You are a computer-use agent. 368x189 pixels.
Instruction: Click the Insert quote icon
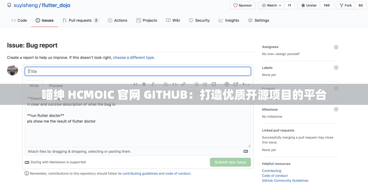(x=166, y=84)
